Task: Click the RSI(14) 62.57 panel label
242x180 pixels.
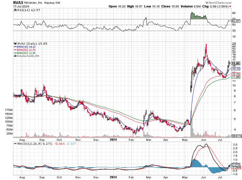Action: tap(28, 10)
